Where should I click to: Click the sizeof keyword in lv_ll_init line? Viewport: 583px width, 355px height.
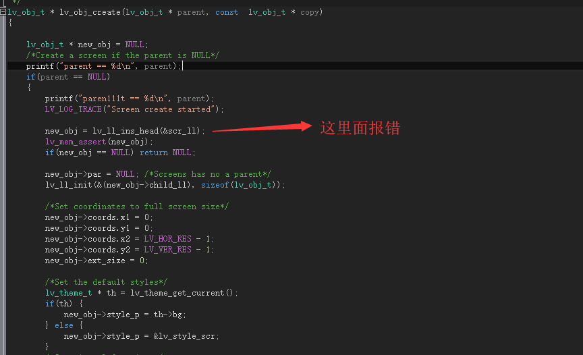point(215,185)
